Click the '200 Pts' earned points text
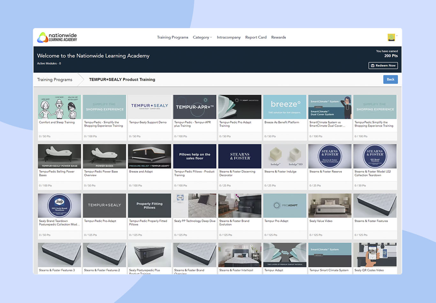Viewport: 436px width, 303px height. (391, 56)
